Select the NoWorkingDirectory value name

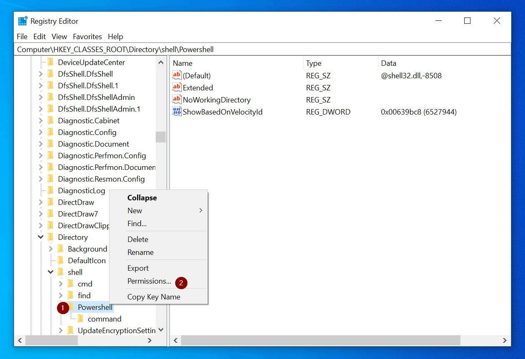click(x=216, y=100)
